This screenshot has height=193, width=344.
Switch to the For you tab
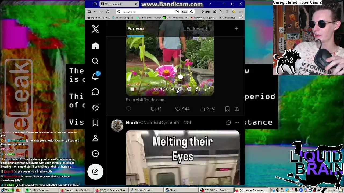pyautogui.click(x=135, y=29)
